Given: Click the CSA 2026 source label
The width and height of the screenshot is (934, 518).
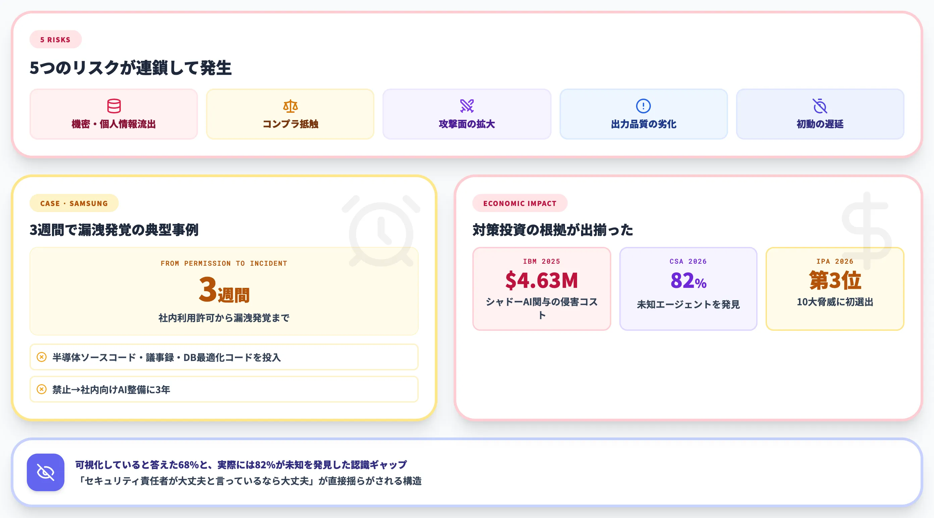Looking at the screenshot, I should point(688,261).
